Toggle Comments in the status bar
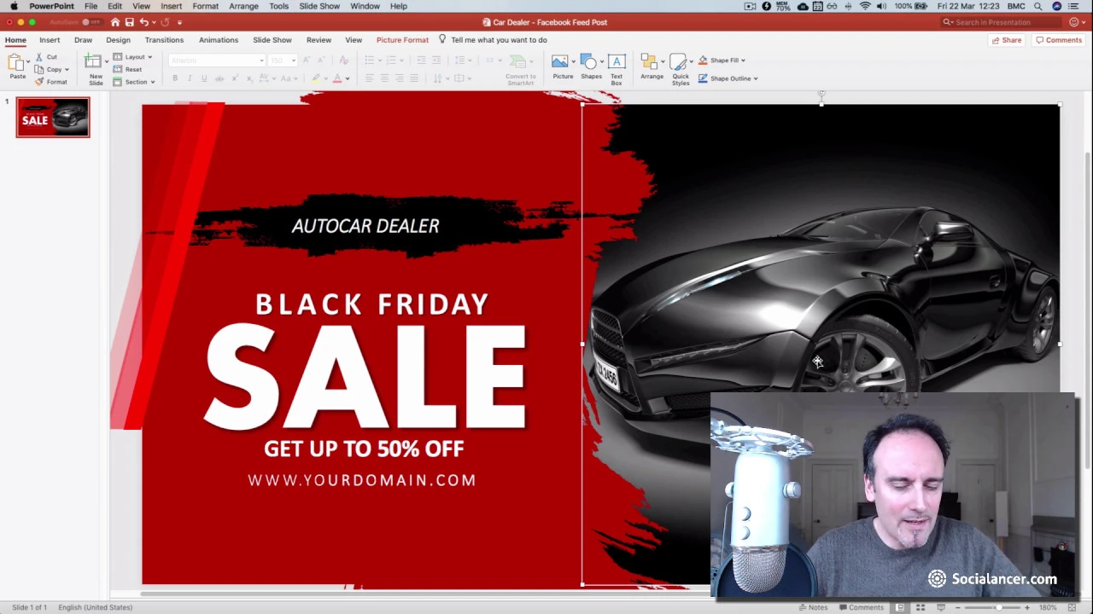 tap(861, 607)
